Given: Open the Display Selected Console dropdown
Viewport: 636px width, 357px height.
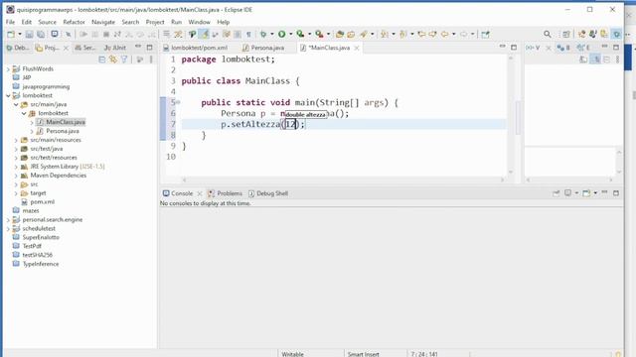Looking at the screenshot, I should coord(576,193).
